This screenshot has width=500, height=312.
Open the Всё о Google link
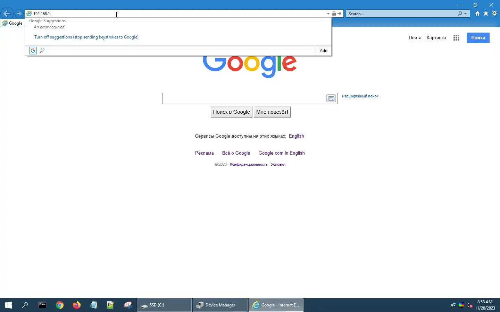point(236,153)
